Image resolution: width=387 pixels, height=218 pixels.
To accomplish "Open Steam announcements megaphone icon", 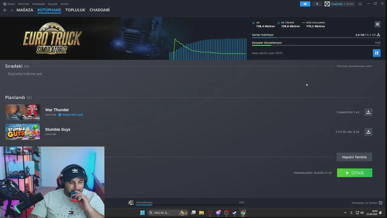I will 305,4.
